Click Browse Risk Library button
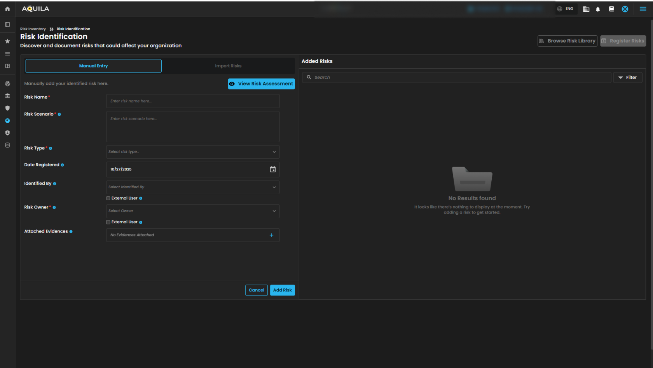Image resolution: width=653 pixels, height=368 pixels. pyautogui.click(x=567, y=41)
